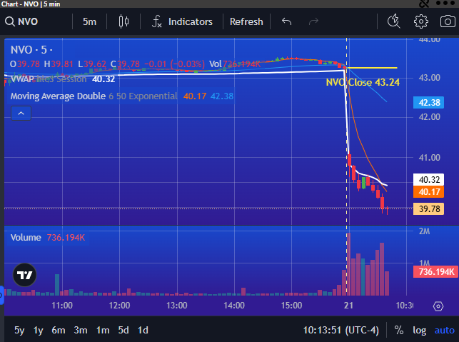
Task: Click the NVO · 5 symbol title legend
Action: click(x=31, y=50)
